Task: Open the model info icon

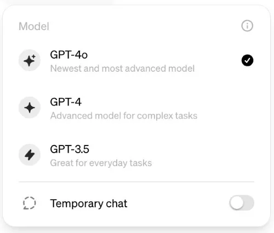Action: click(247, 26)
